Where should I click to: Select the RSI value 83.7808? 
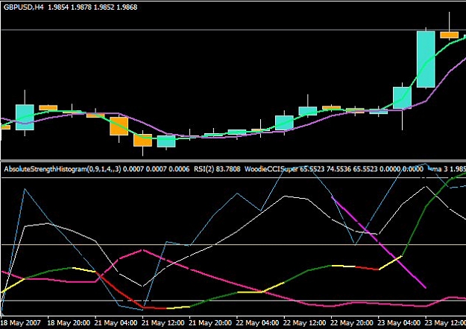pos(228,170)
